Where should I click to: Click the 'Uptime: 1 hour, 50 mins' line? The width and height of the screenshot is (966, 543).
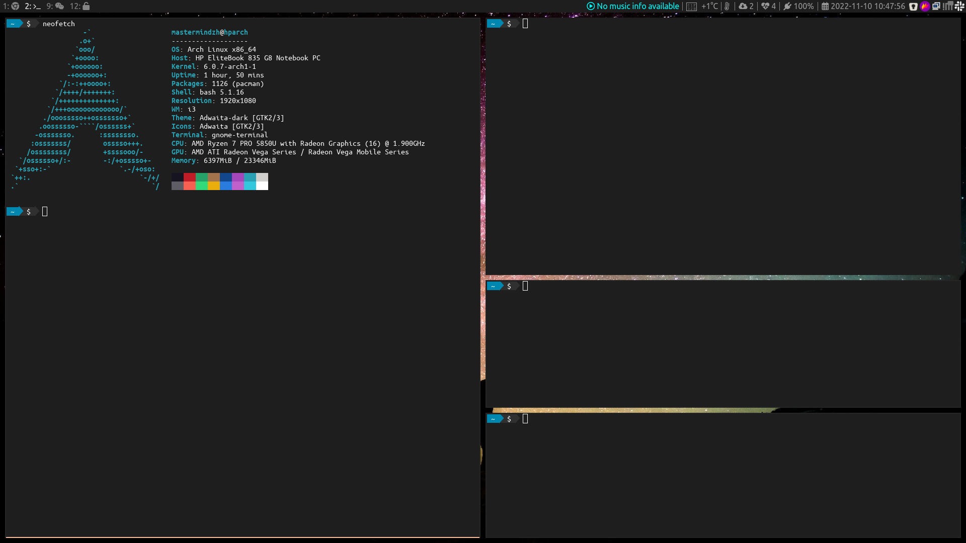tap(217, 75)
